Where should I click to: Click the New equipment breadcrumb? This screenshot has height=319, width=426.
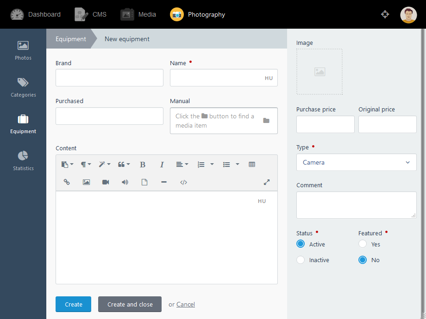[127, 39]
